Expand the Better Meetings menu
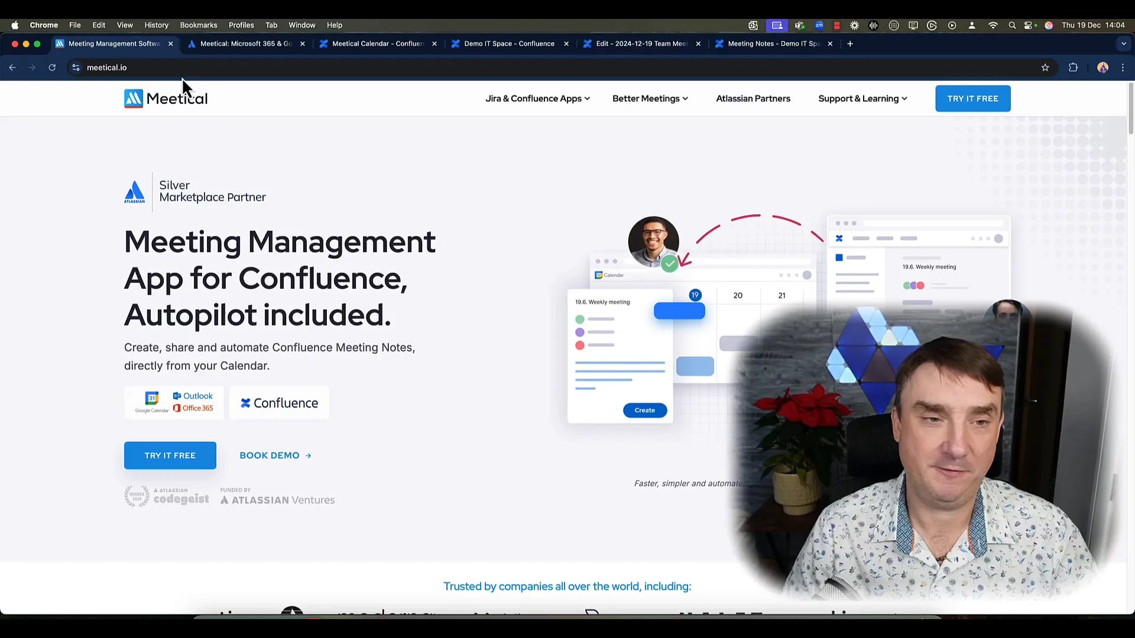 pos(650,99)
